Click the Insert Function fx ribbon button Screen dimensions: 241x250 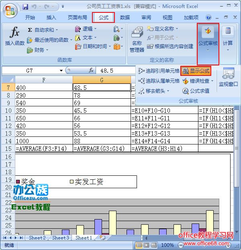coord(15,36)
